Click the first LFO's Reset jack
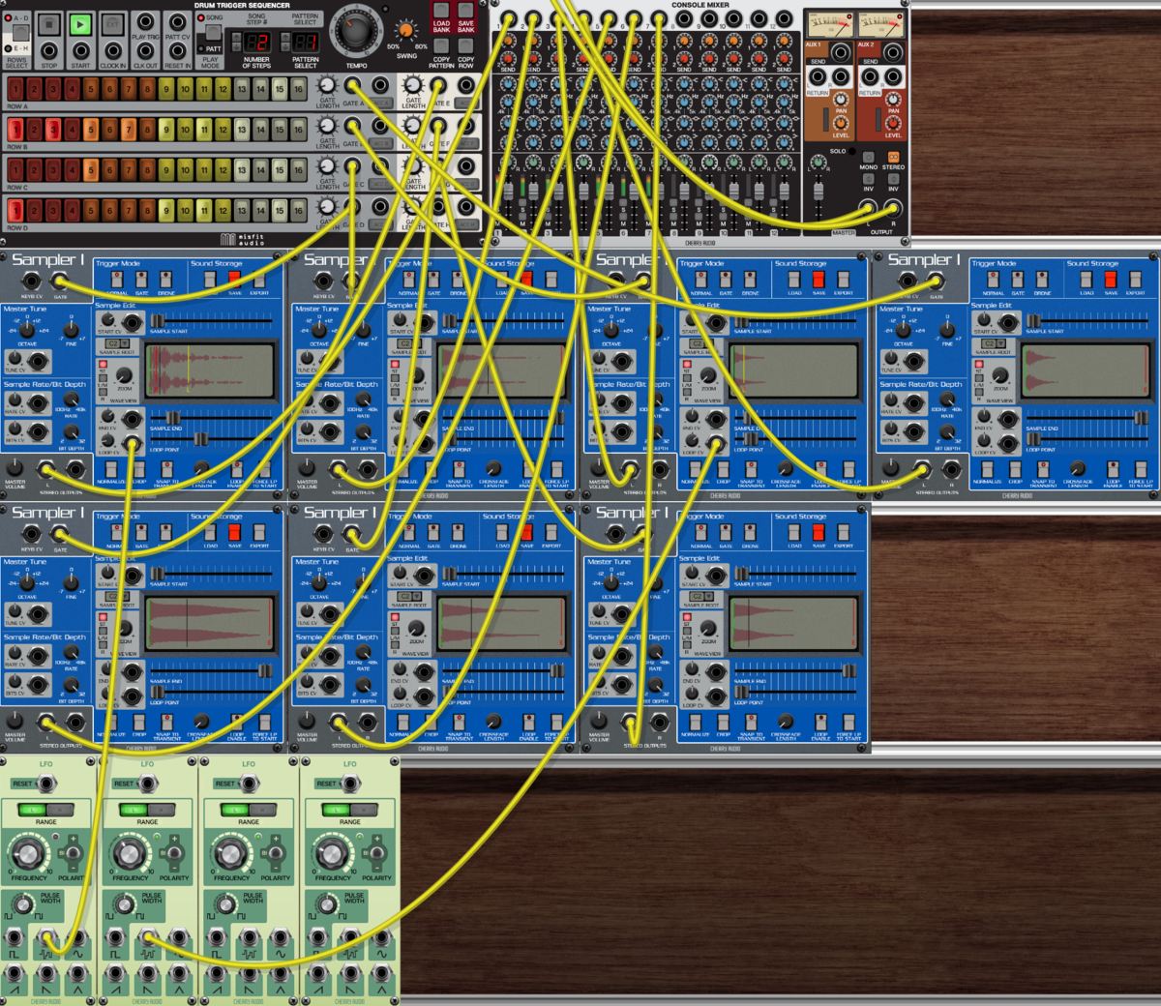 click(48, 783)
